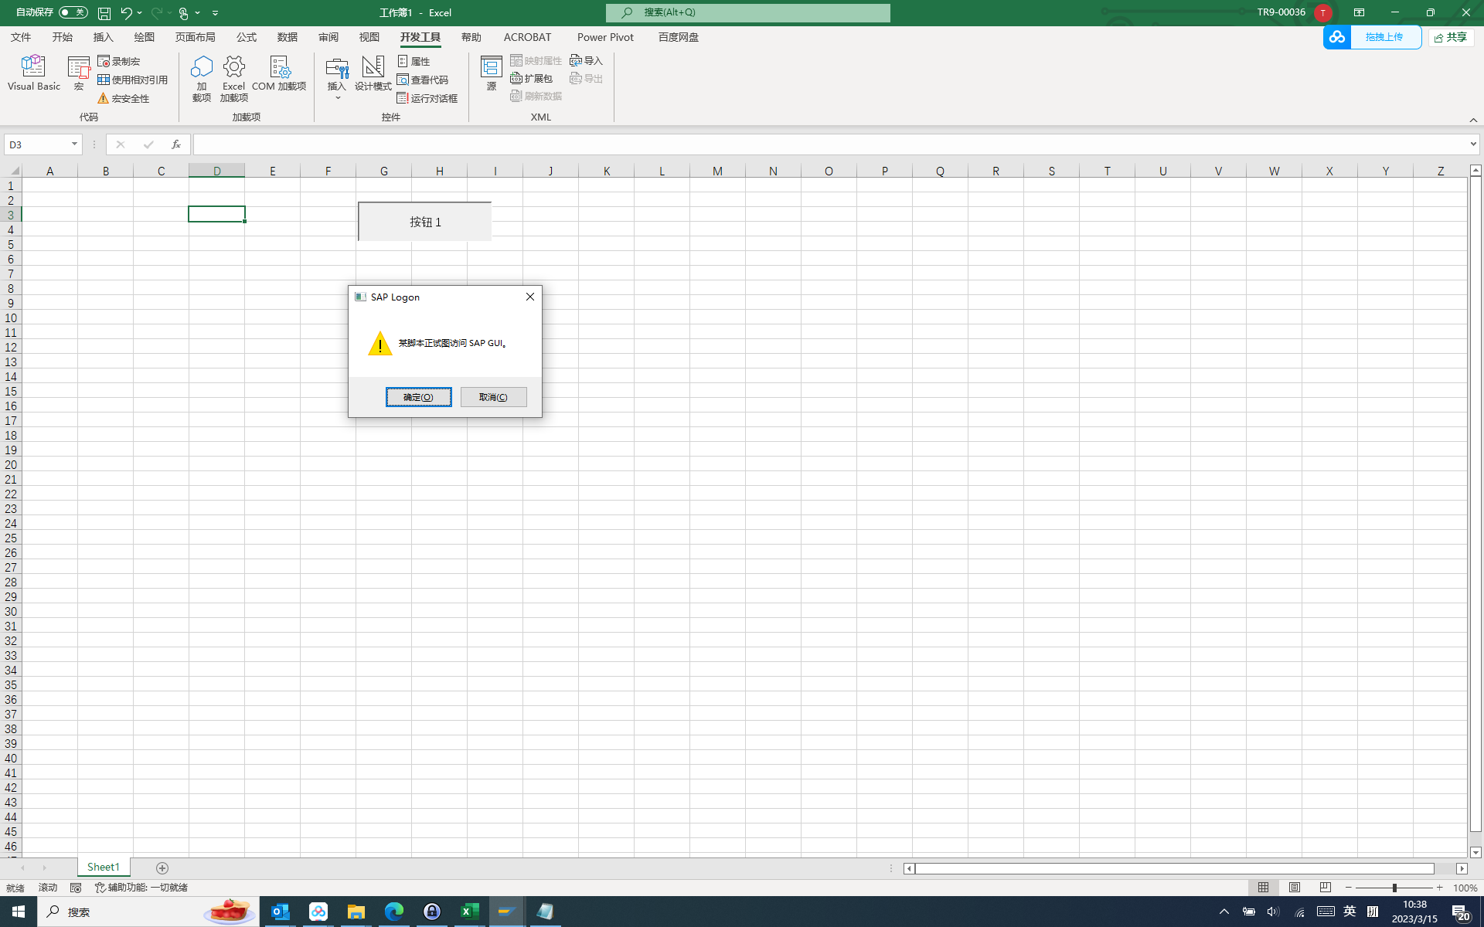Collapse the ribbon with the chevron
Screen dimensions: 1484x927
point(1473,120)
